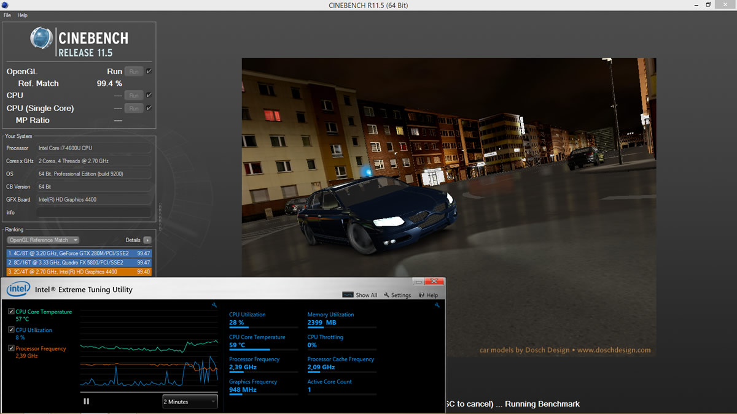This screenshot has width=737, height=414.
Task: Uncheck CPU Core Temperature graph checkbox
Action: (x=12, y=312)
